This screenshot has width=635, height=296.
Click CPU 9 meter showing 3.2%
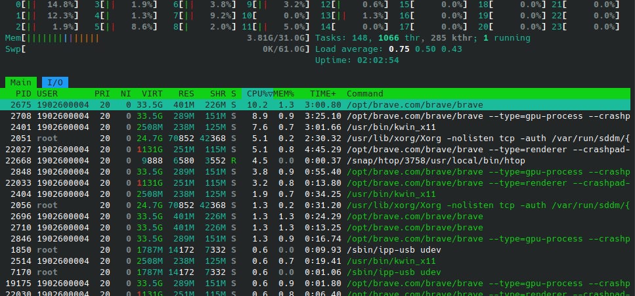pyautogui.click(x=278, y=5)
